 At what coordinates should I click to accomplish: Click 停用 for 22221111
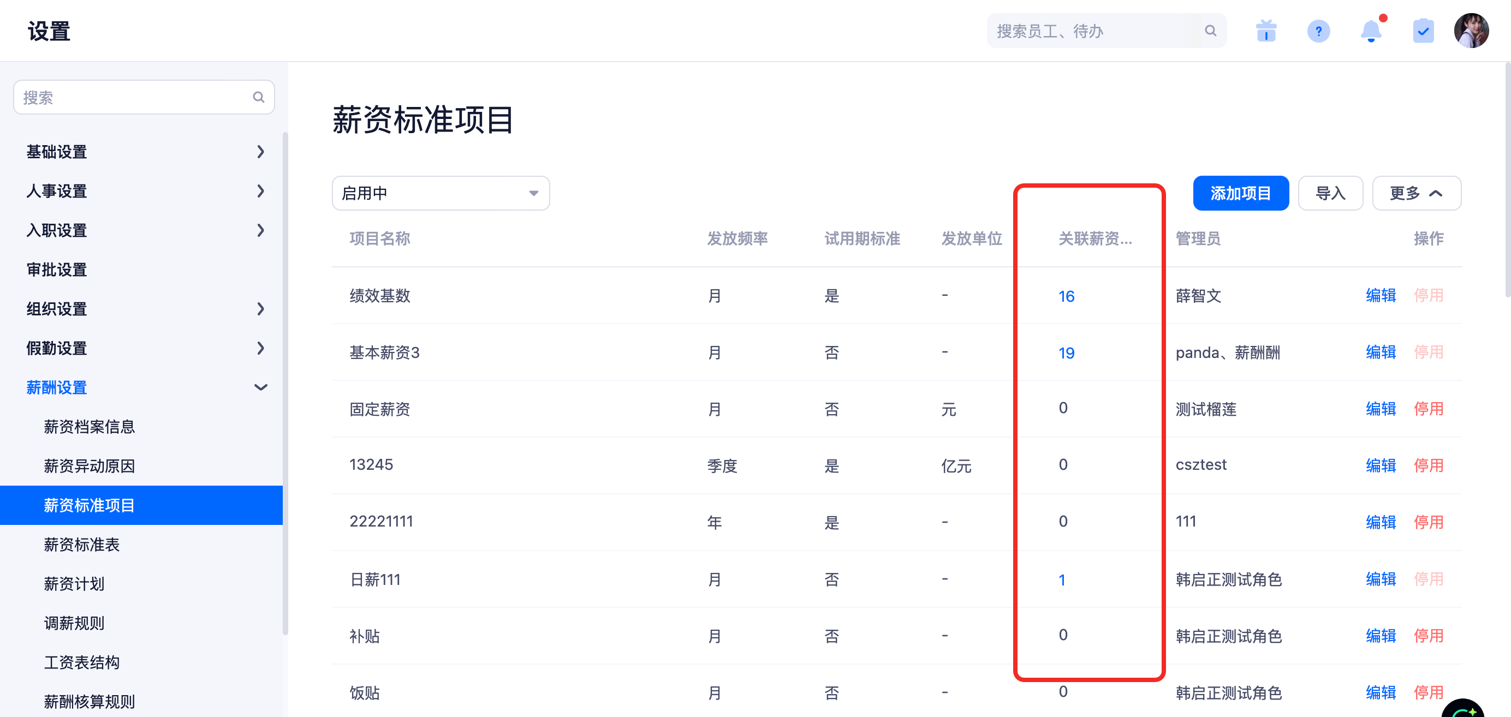[x=1428, y=522]
